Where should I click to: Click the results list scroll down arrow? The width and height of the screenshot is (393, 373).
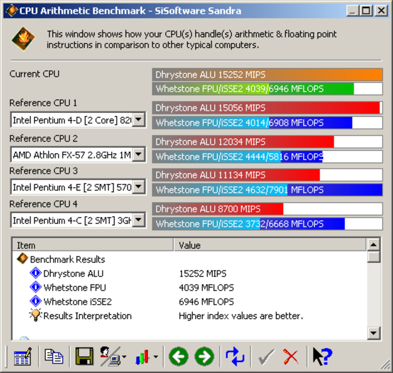374,333
